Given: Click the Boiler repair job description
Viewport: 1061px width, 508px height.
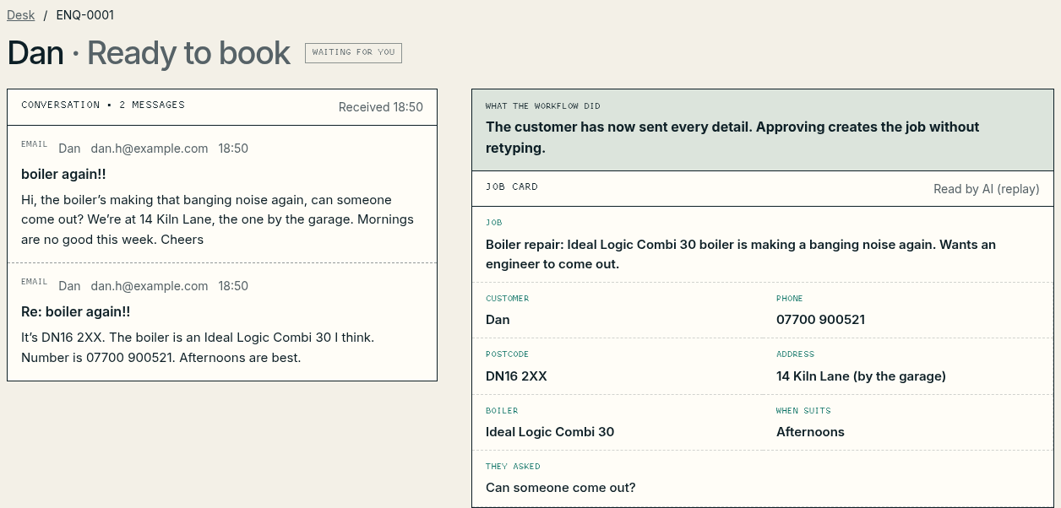Looking at the screenshot, I should 741,254.
